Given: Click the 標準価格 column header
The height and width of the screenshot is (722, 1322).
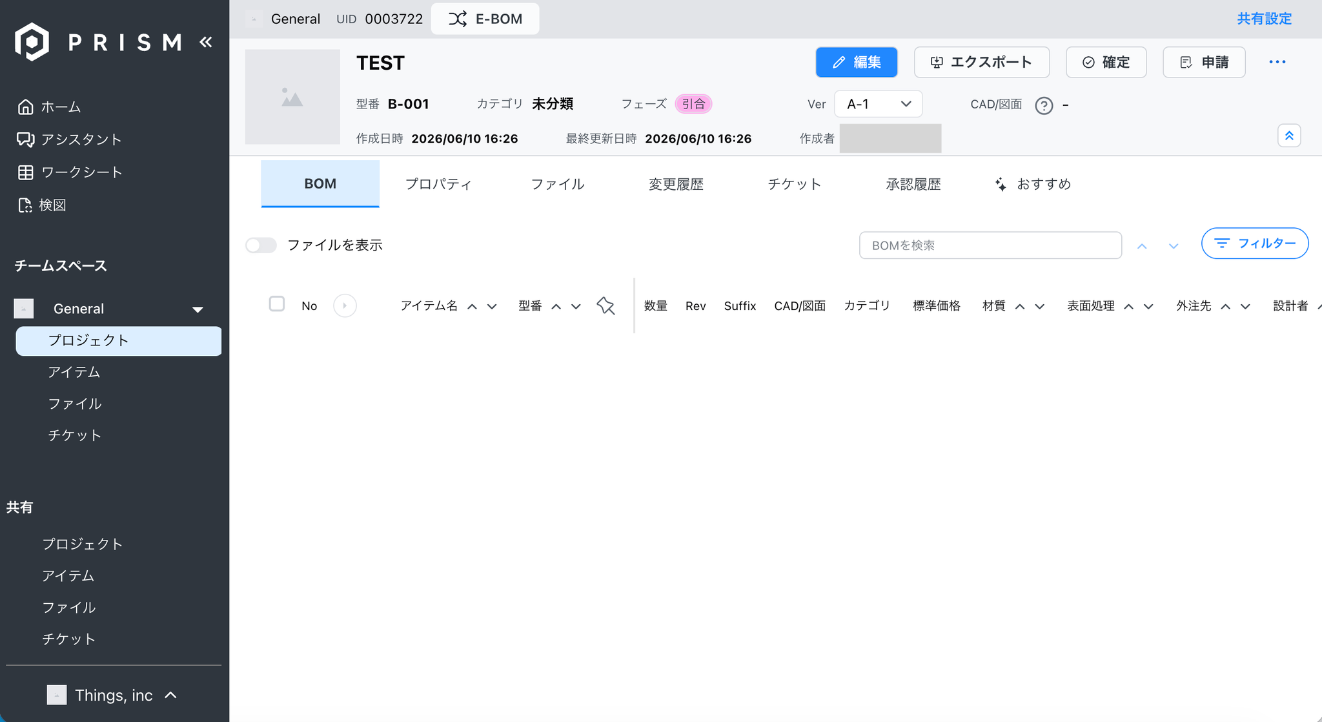Looking at the screenshot, I should pyautogui.click(x=937, y=306).
